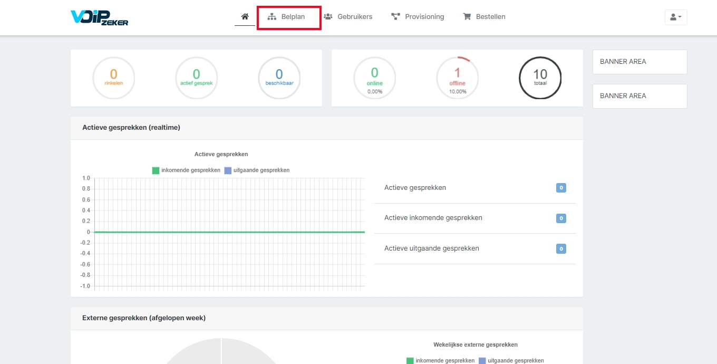Toggle green inkomende gesprekken legend in Actieve chart
This screenshot has width=717, height=364.
[186, 170]
